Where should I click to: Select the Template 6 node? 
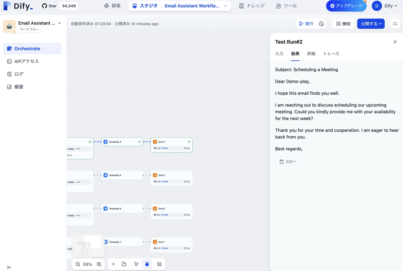122,208
